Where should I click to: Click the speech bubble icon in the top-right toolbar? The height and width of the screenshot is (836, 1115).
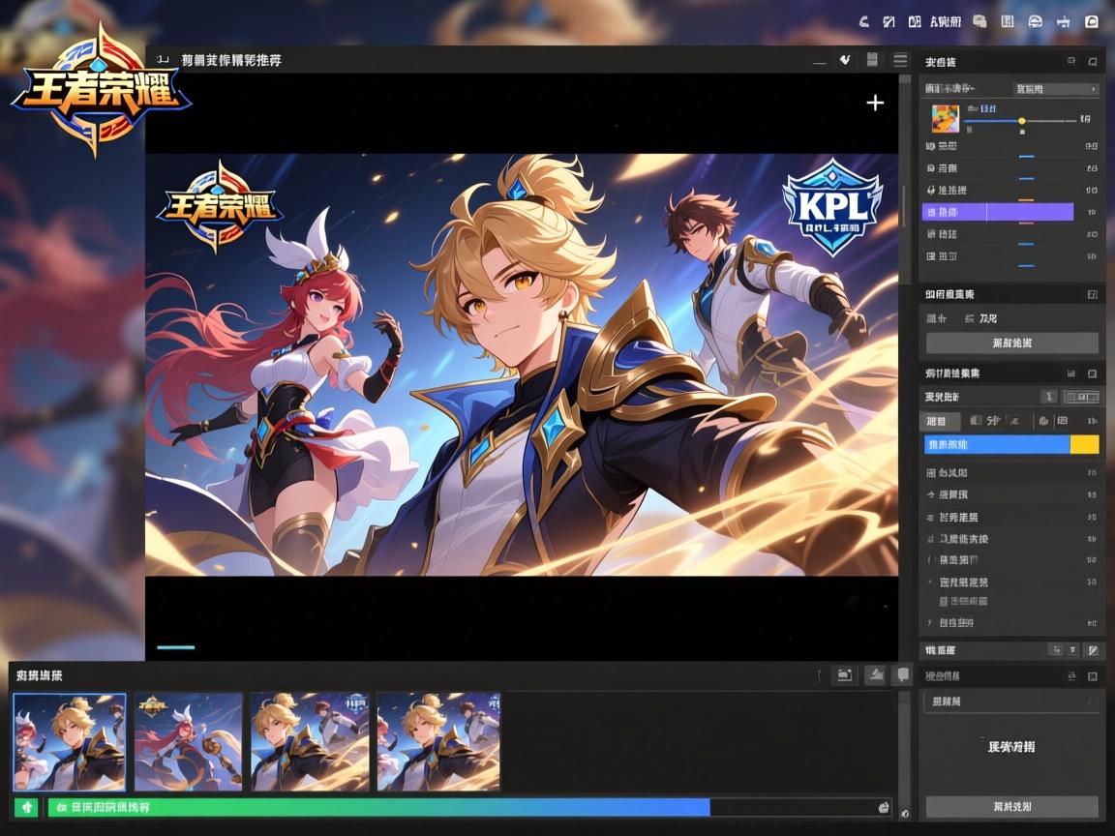tap(979, 21)
